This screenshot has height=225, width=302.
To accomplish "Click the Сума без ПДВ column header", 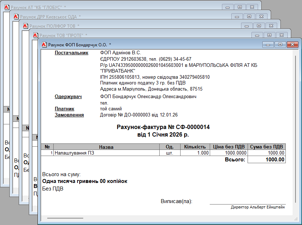I will [x=267, y=147].
